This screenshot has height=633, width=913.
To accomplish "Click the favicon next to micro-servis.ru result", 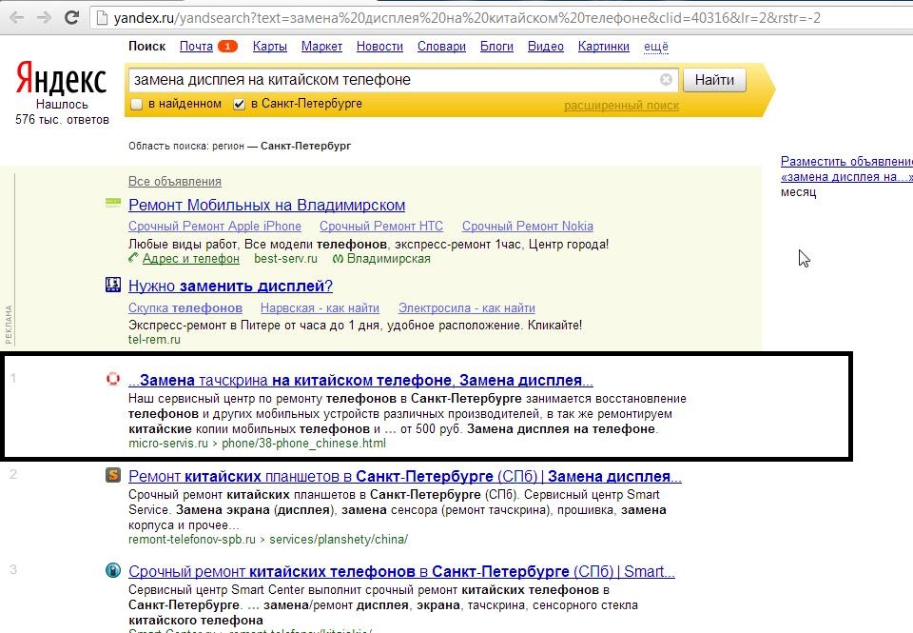I will [x=113, y=380].
